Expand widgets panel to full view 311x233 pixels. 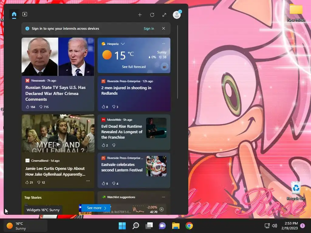tap(164, 15)
